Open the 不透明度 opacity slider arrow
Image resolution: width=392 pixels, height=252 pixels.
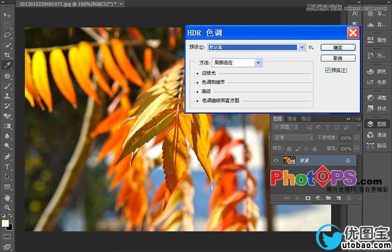[x=357, y=138]
